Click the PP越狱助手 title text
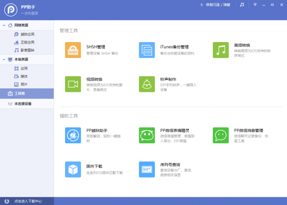287x205 pixels. pyautogui.click(x=97, y=130)
